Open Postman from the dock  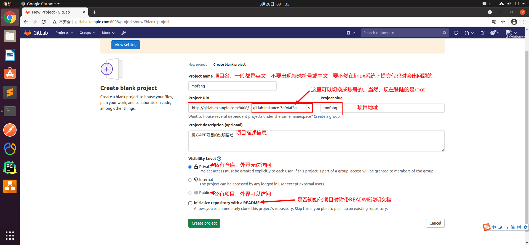point(10,130)
